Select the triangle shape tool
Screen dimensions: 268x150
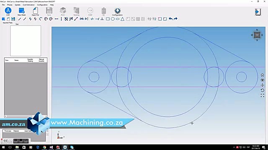coord(123,19)
